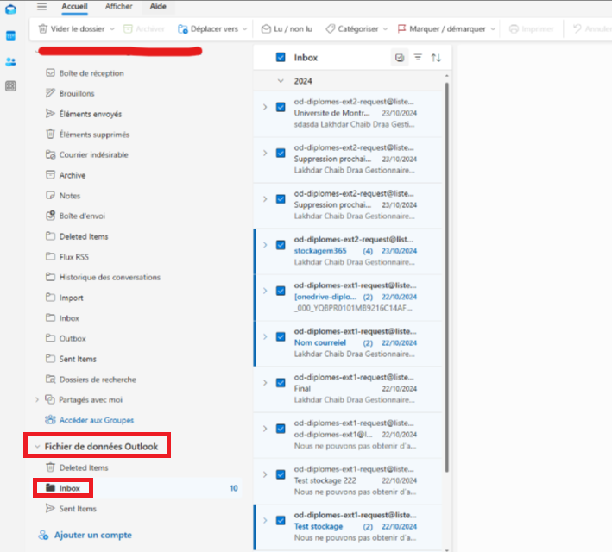The image size is (612, 552).
Task: Click the Vider le dossier trash icon
Action: pyautogui.click(x=43, y=28)
